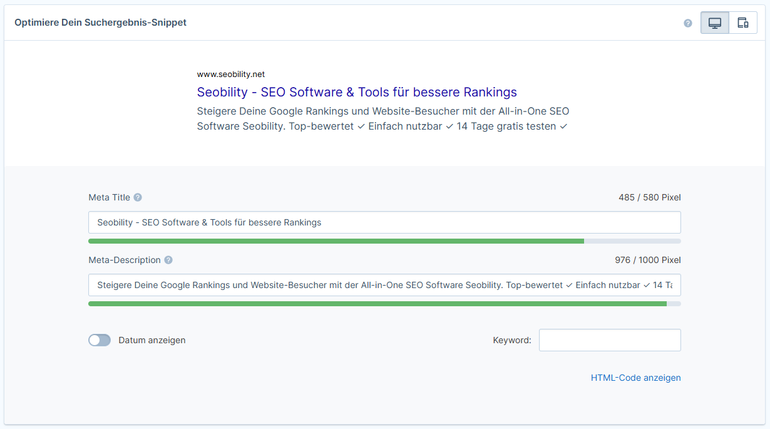The image size is (770, 429).
Task: Show Meta Title help tooltip icon
Action: click(x=138, y=197)
